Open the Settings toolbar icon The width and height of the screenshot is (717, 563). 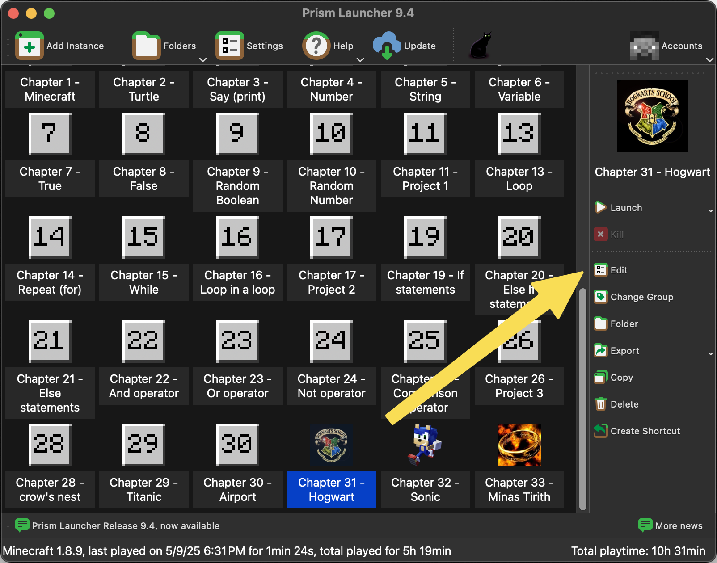coord(229,46)
